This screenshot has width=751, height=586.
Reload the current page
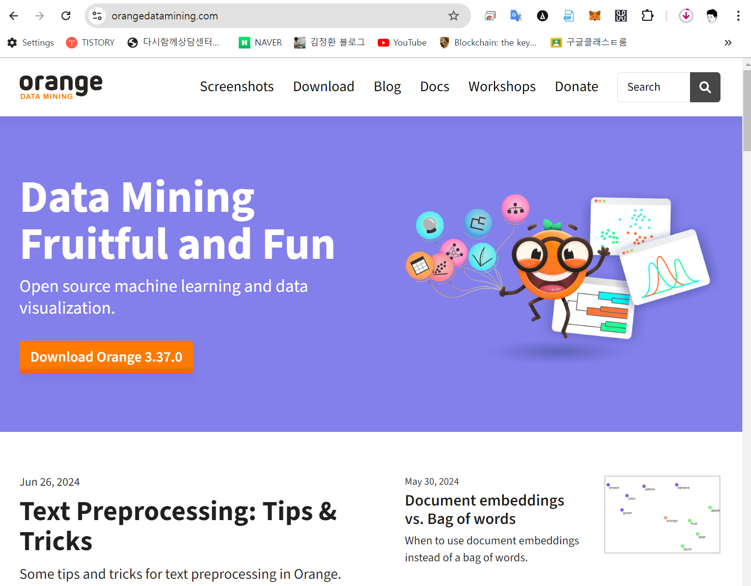[66, 16]
